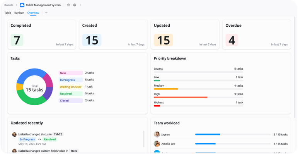
Task: Click the blue Ticket Management System board icon
Action: [22, 5]
